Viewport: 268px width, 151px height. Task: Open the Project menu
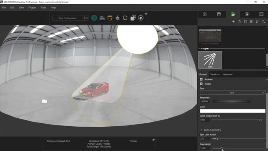(32, 8)
